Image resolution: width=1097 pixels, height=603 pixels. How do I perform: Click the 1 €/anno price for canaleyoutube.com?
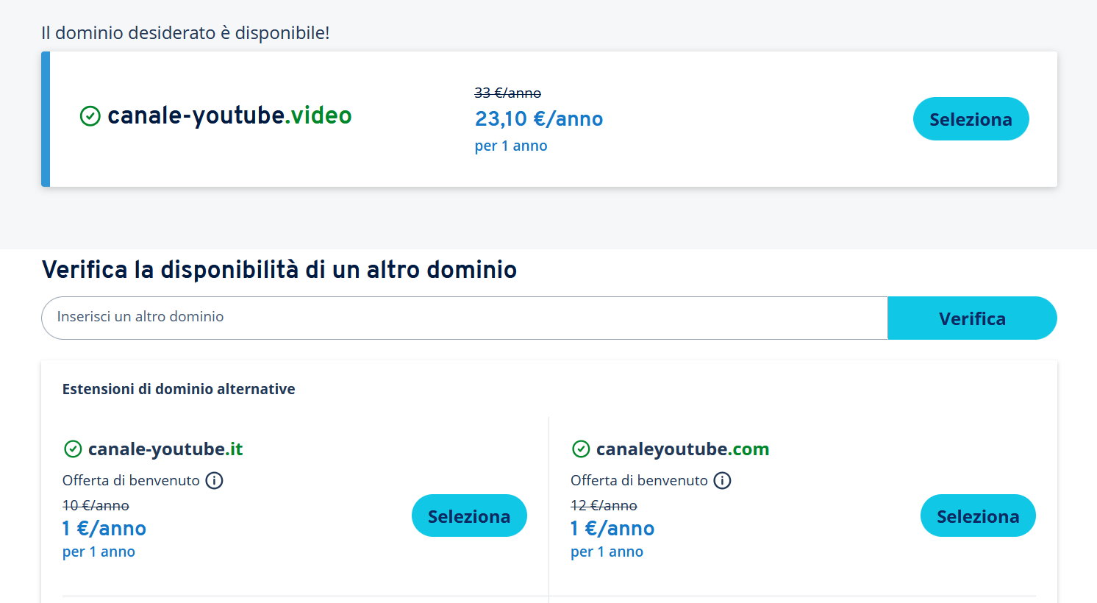coord(612,528)
